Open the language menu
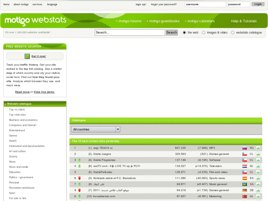268x201 pixels. click(x=52, y=4)
